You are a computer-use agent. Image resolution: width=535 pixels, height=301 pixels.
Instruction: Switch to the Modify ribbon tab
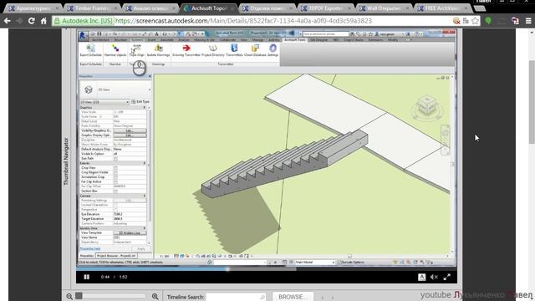(393, 40)
